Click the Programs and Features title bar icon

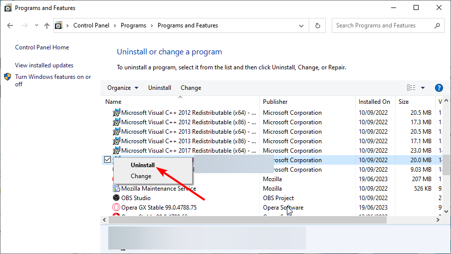coord(8,8)
